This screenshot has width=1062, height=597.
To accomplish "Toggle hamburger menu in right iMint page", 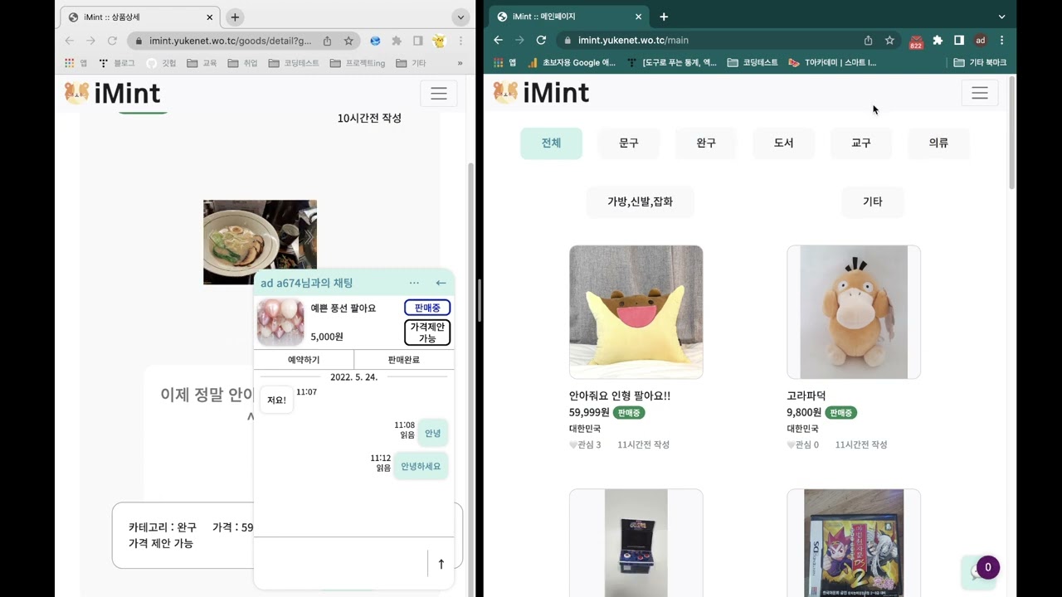I will [x=979, y=93].
